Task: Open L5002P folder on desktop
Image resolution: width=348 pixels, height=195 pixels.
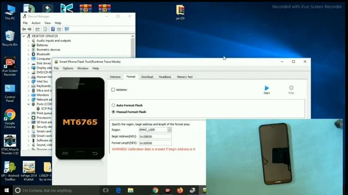Action: point(46,171)
